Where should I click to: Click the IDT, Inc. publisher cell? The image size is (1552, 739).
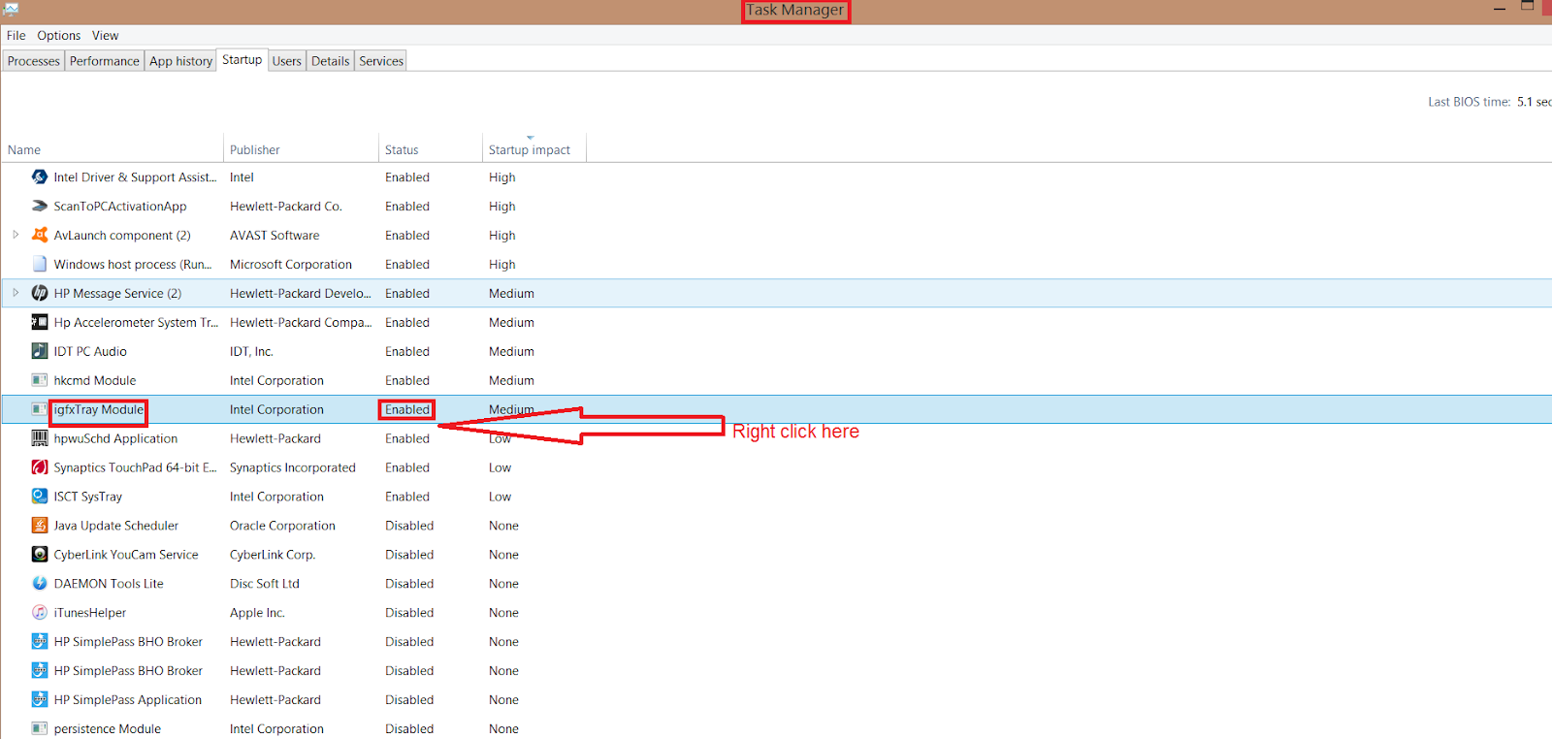(251, 351)
